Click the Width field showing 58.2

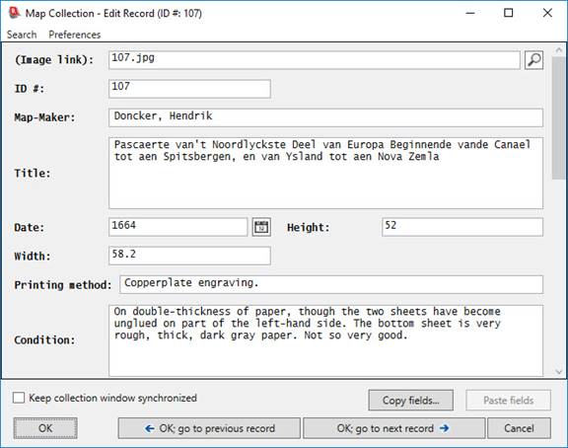tap(189, 256)
